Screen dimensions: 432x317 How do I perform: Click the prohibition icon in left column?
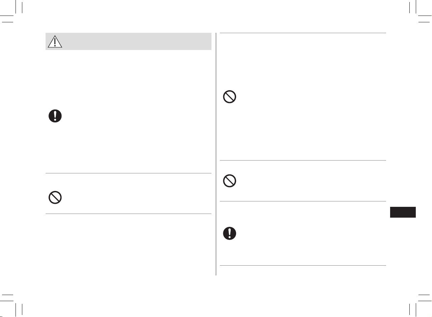click(x=55, y=197)
